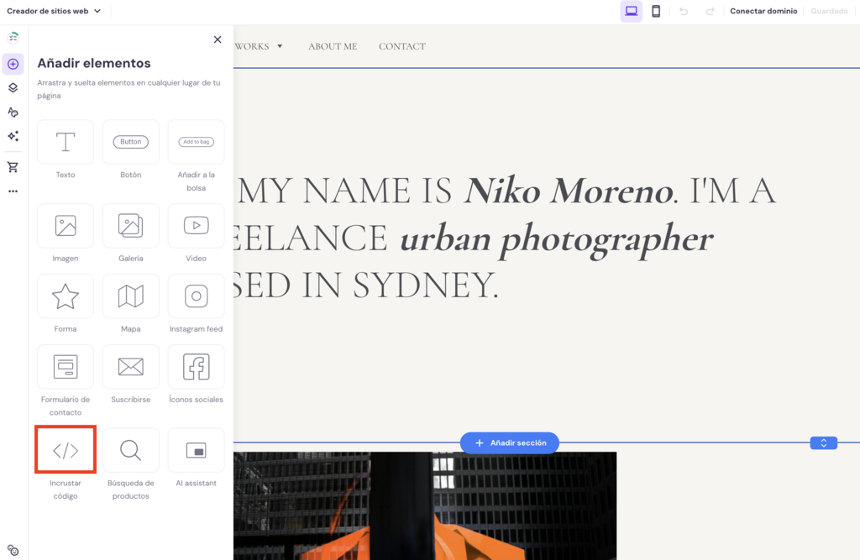The width and height of the screenshot is (860, 560).
Task: Switch to mobile preview mode
Action: pos(656,11)
